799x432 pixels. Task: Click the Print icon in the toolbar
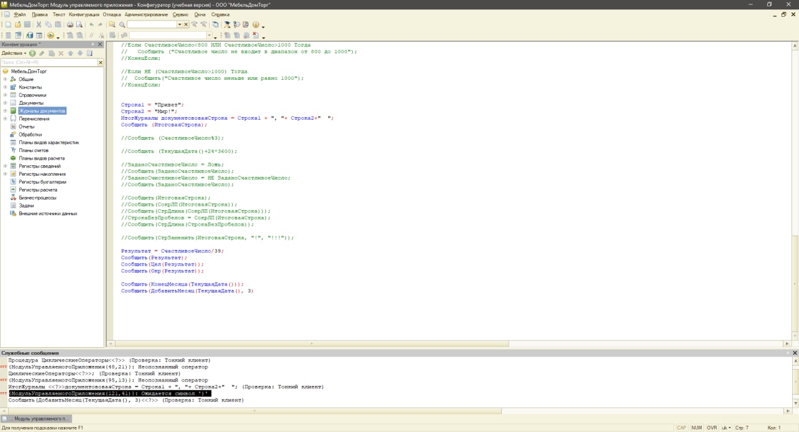[x=70, y=25]
